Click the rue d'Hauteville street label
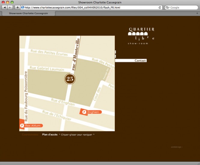The height and width of the screenshot is (165, 200). [x=76, y=54]
